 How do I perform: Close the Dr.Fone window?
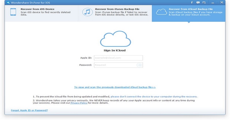click(x=222, y=3)
